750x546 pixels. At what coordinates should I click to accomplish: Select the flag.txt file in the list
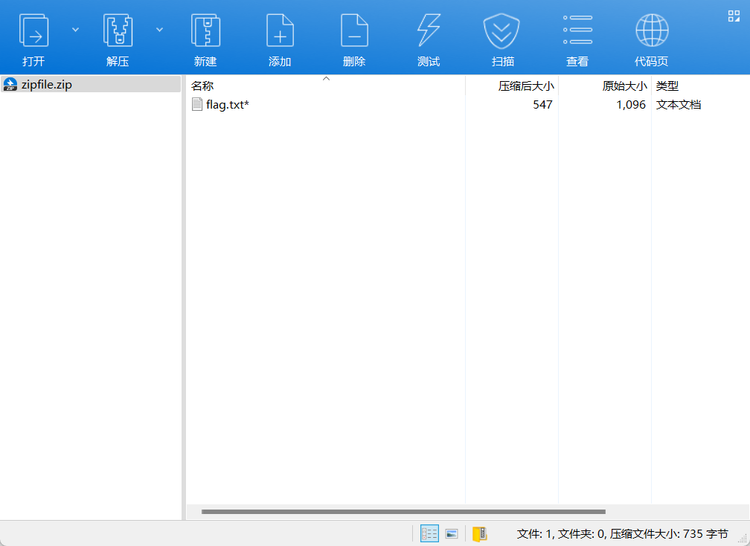pyautogui.click(x=227, y=104)
